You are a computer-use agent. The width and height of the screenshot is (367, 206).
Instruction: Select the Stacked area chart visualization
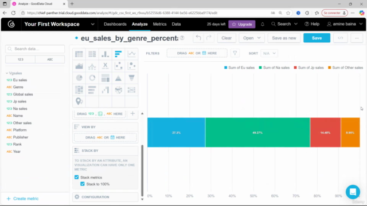[79, 66]
